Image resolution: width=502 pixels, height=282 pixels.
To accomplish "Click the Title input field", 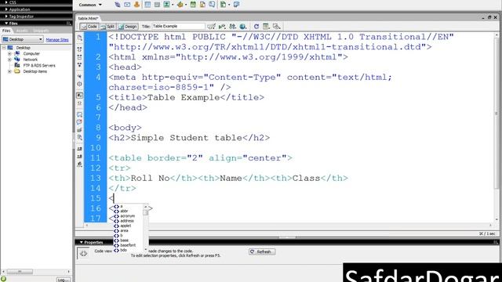I will pyautogui.click(x=178, y=26).
